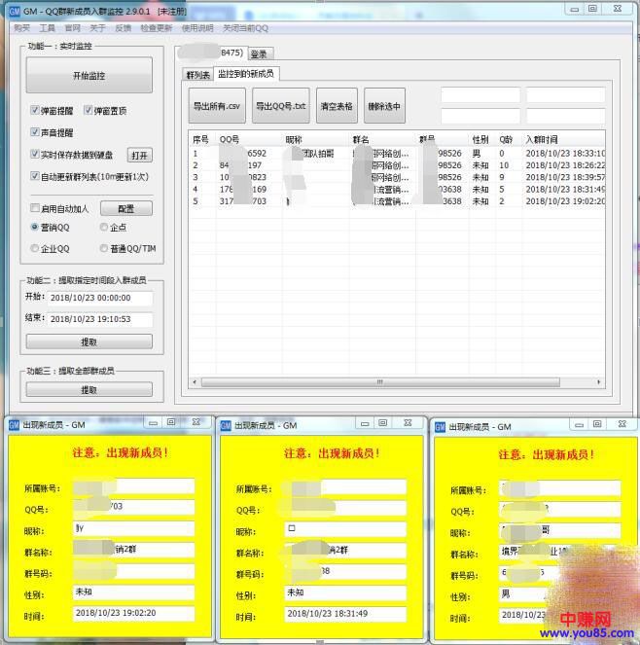
Task: Open the 反馈 menu
Action: click(x=123, y=28)
